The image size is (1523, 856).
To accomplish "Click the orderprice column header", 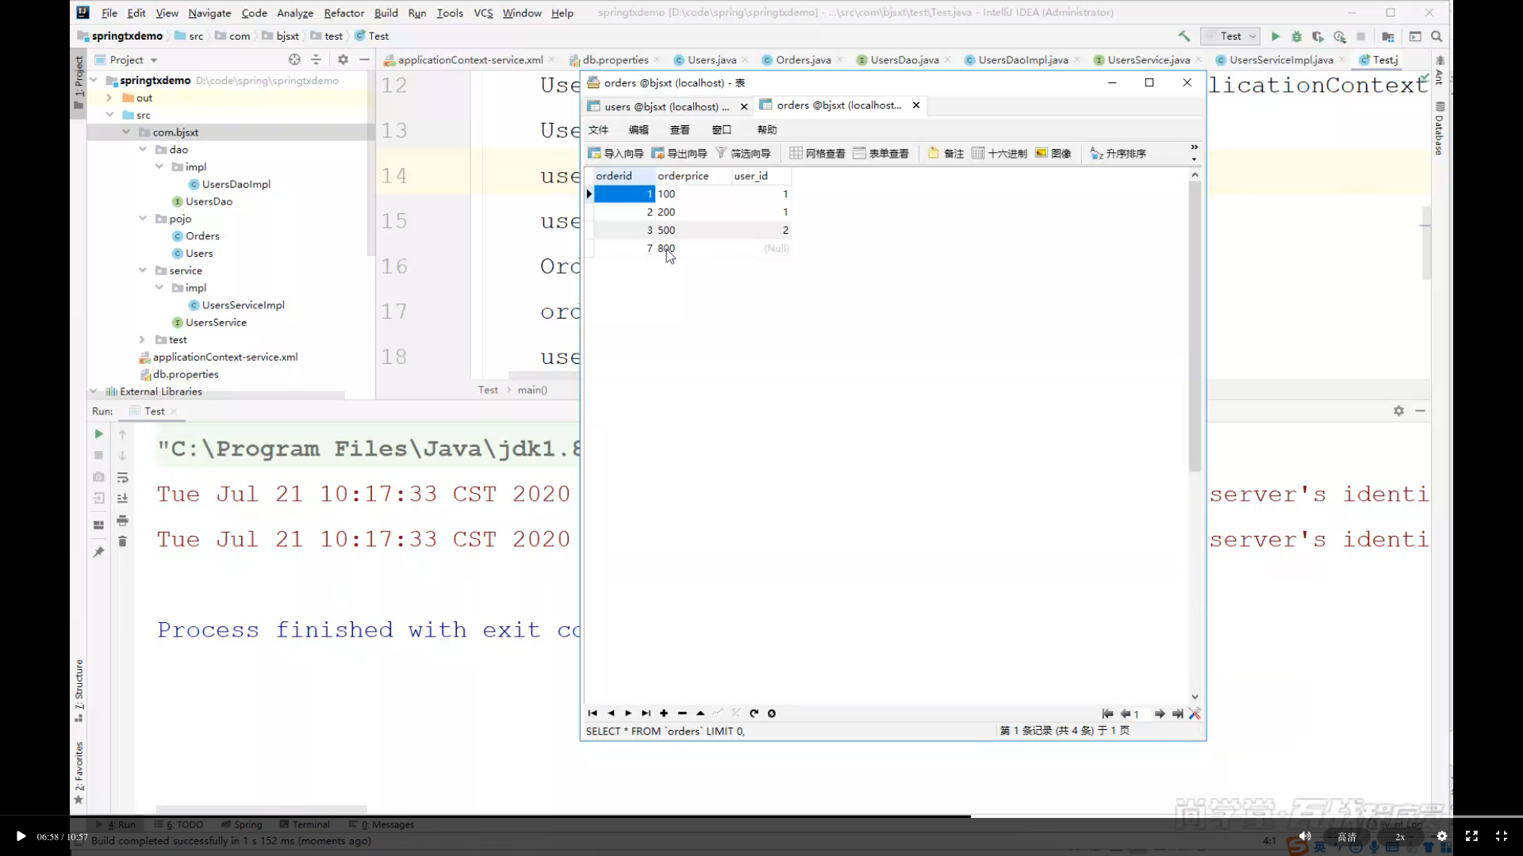I will pos(692,176).
